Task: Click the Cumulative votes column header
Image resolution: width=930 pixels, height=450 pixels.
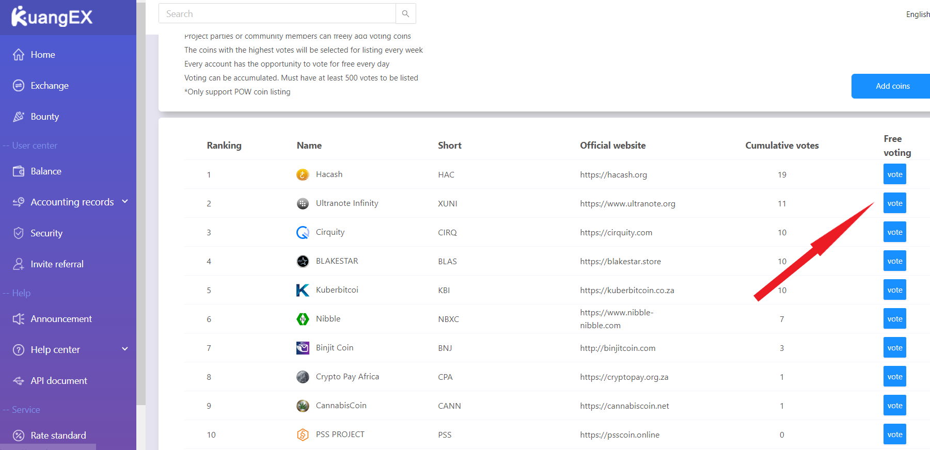Action: tap(782, 146)
